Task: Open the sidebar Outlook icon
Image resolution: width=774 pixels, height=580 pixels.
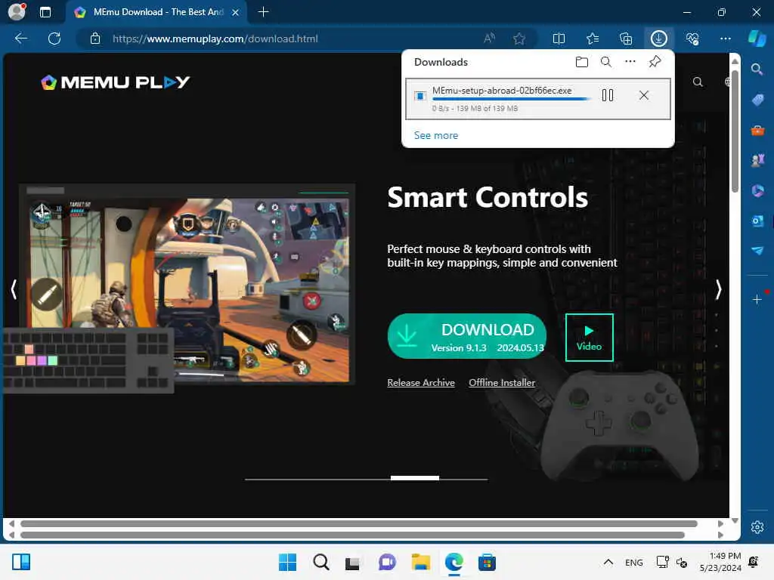Action: 757,221
